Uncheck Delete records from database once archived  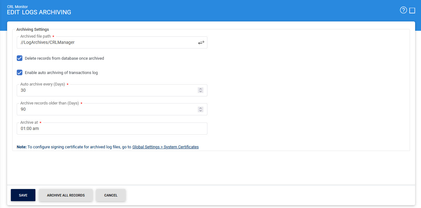coord(20,58)
